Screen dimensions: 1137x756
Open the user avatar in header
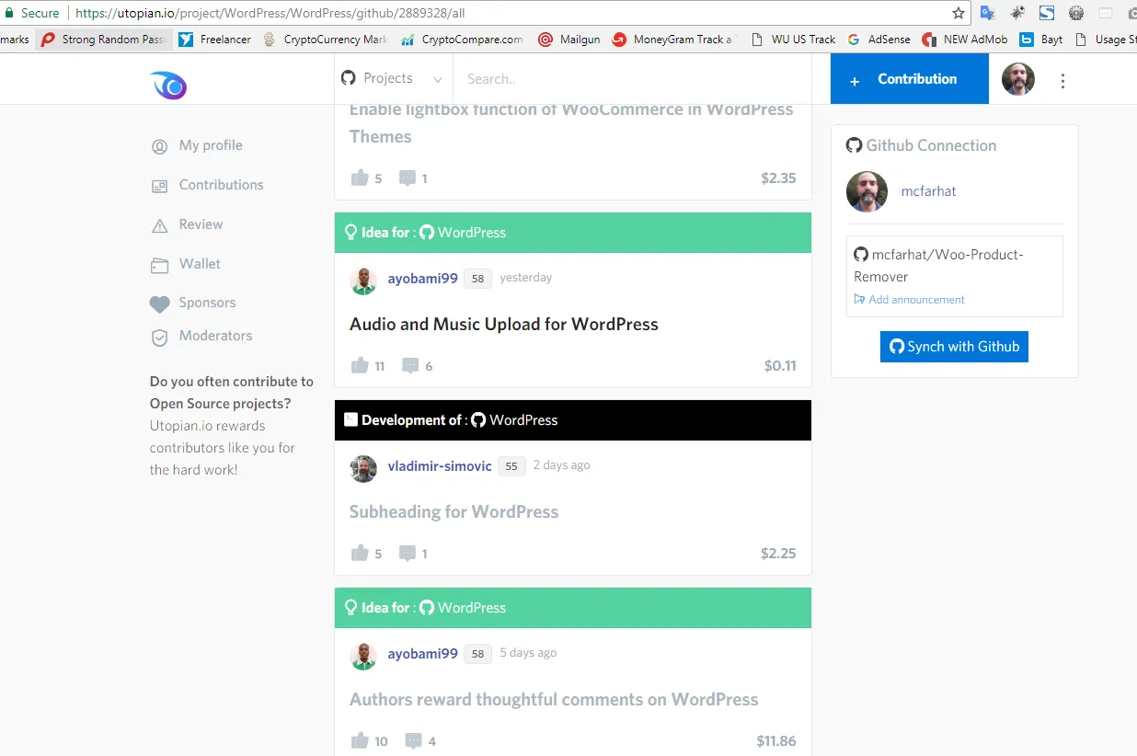1018,79
